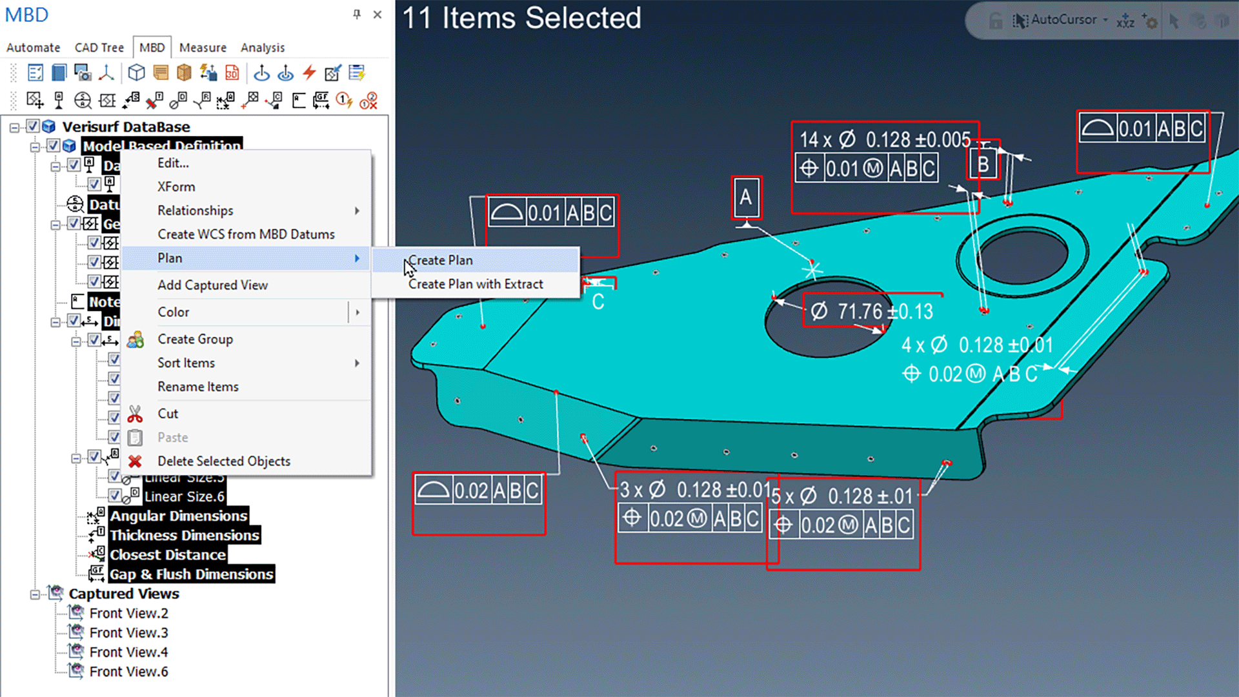Image resolution: width=1239 pixels, height=697 pixels.
Task: Select Create Plan from submenu
Action: pos(476,260)
